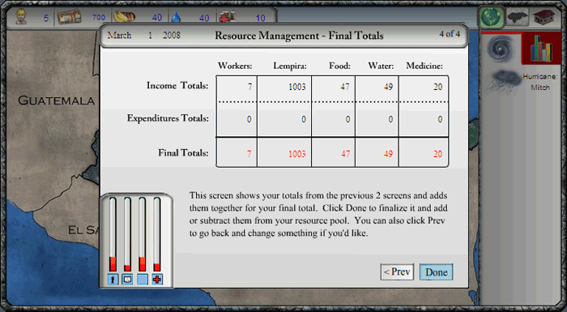567x312 pixels.
Task: Click the Income Totals row label
Action: tap(177, 86)
